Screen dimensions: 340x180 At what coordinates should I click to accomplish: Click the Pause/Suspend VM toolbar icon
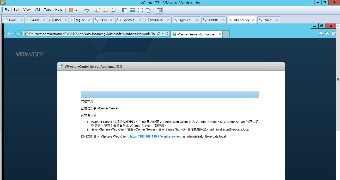click(x=71, y=10)
